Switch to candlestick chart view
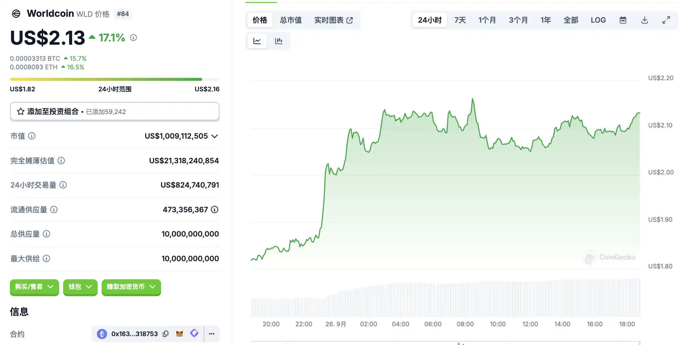This screenshot has width=682, height=345. [x=279, y=41]
